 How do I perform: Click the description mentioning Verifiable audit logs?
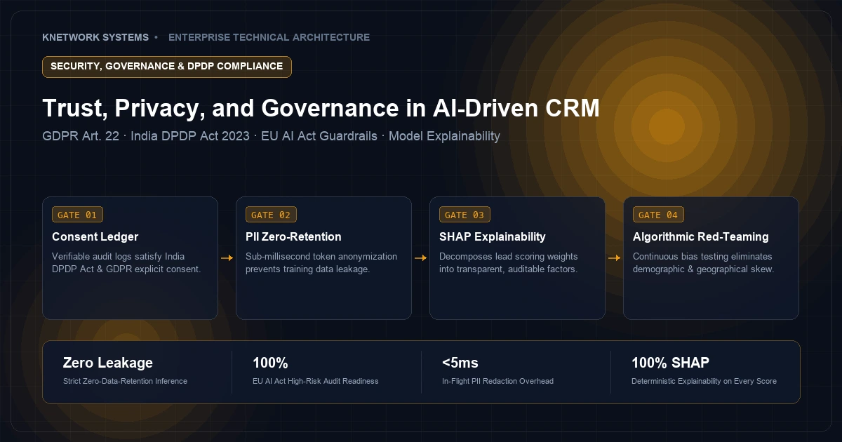(127, 263)
